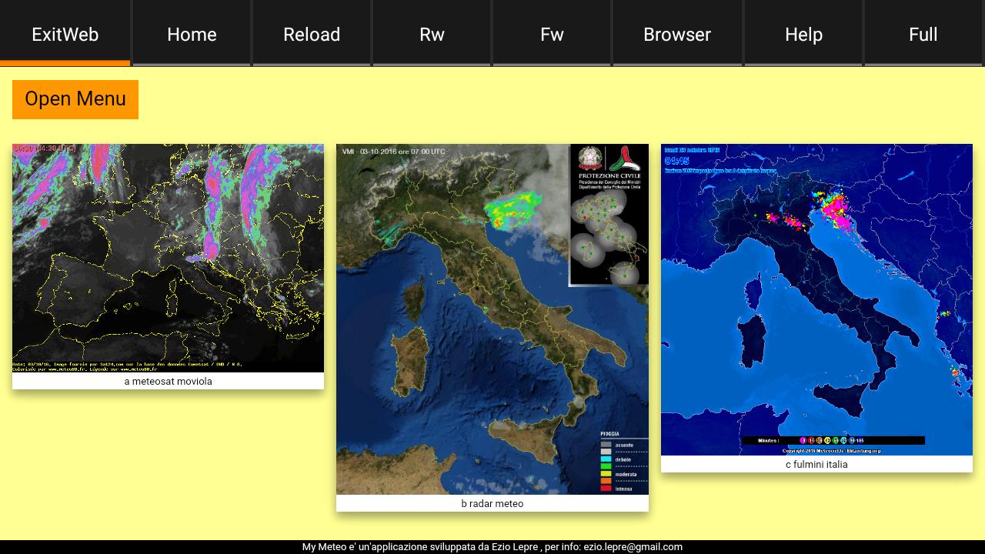Screen dimensions: 985x554
Task: Click the 04:45 time display on lightning map
Action: coord(677,159)
